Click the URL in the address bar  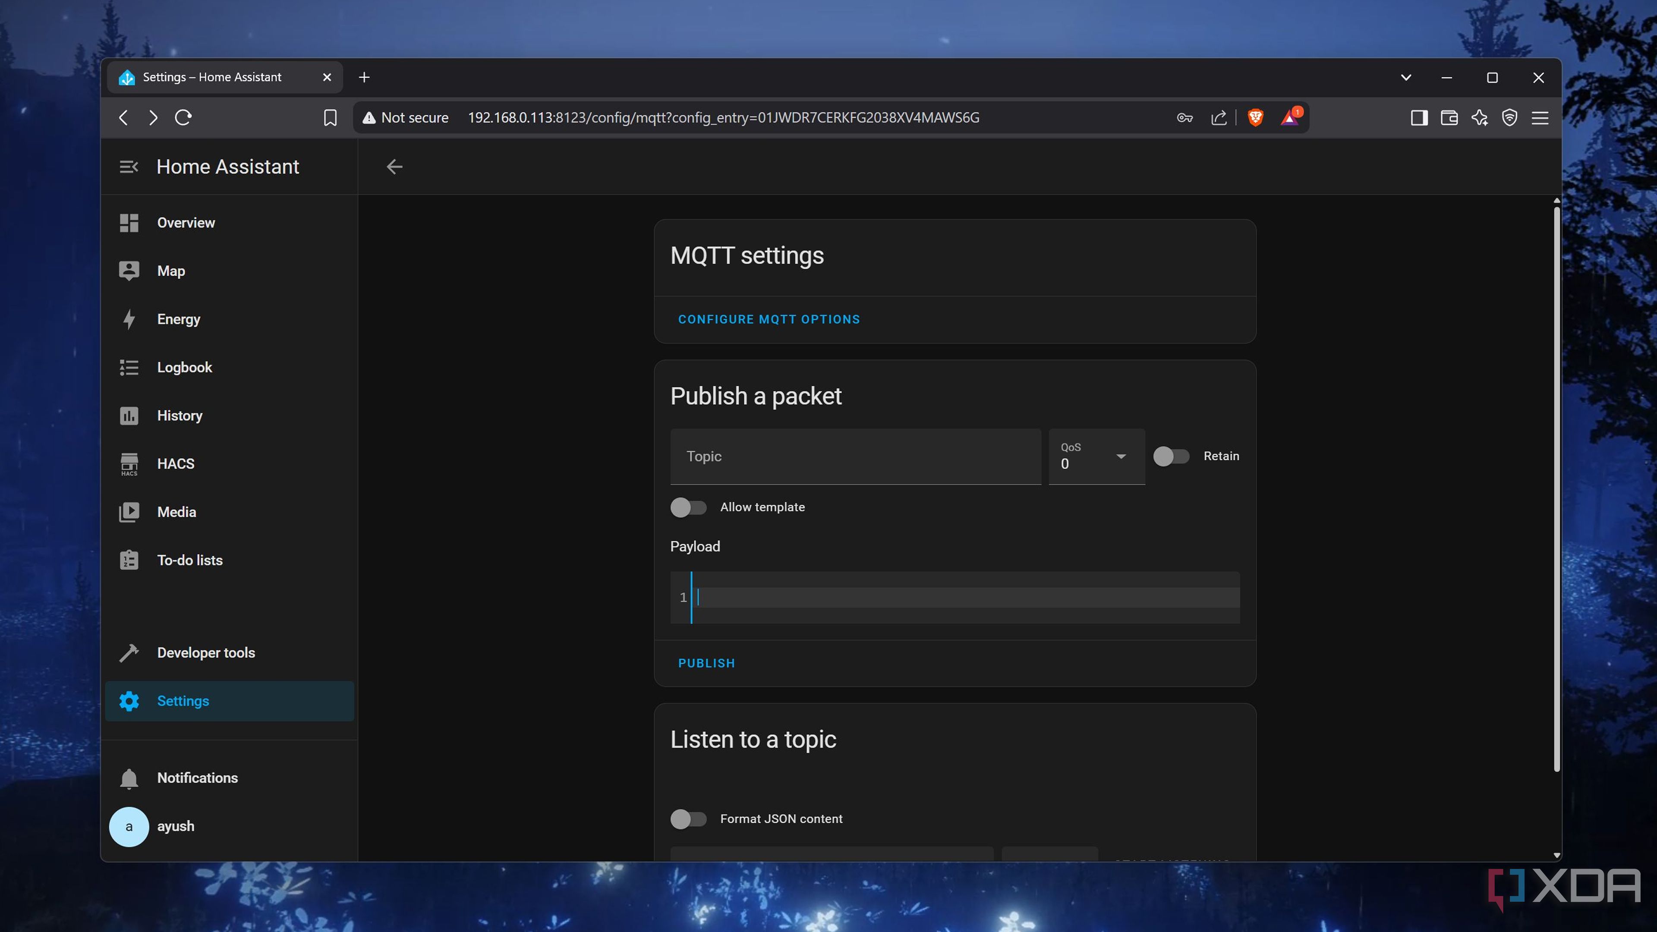coord(723,118)
